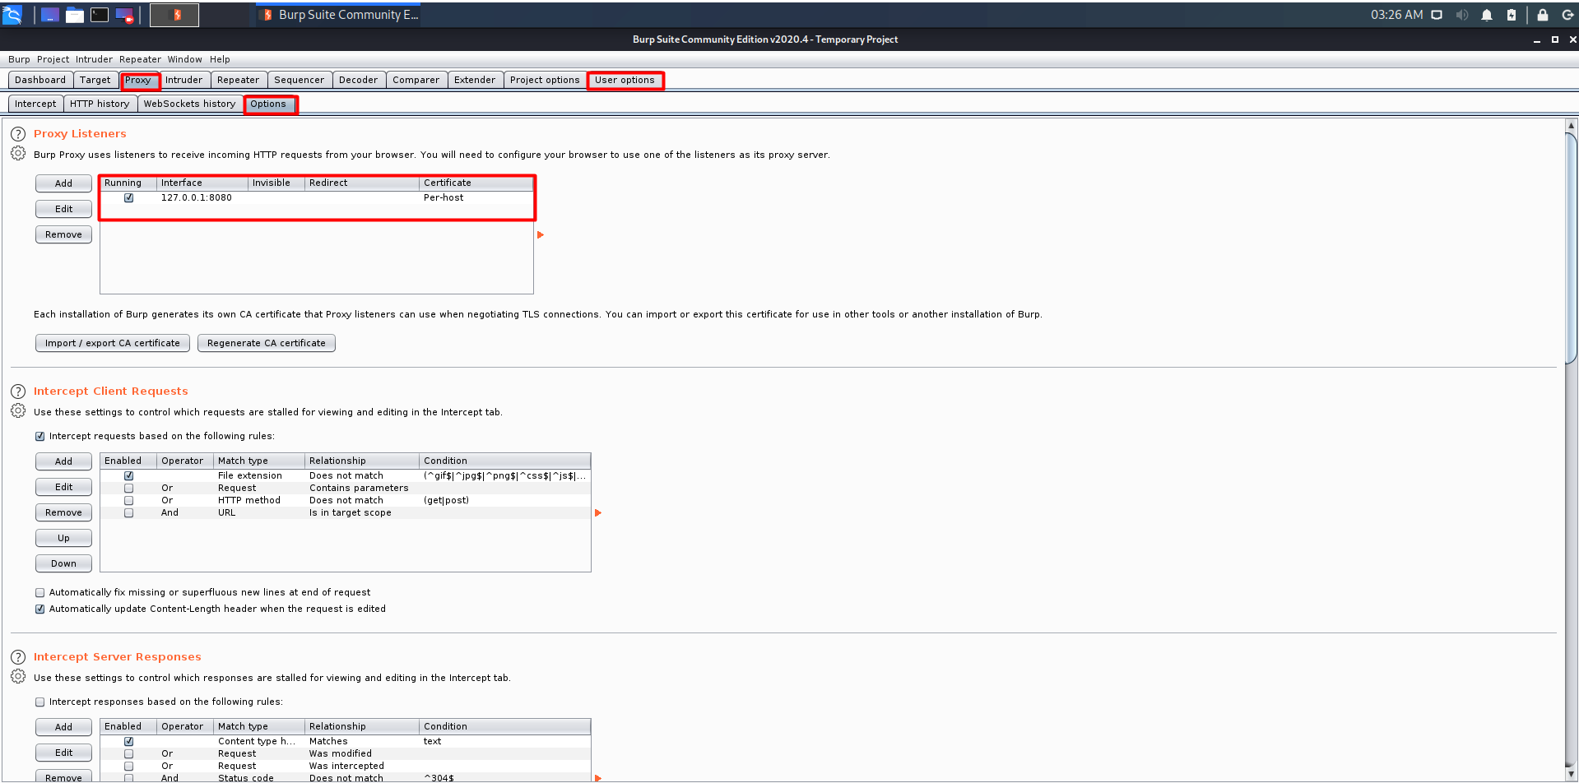
Task: Switch to the Target tab
Action: point(95,80)
